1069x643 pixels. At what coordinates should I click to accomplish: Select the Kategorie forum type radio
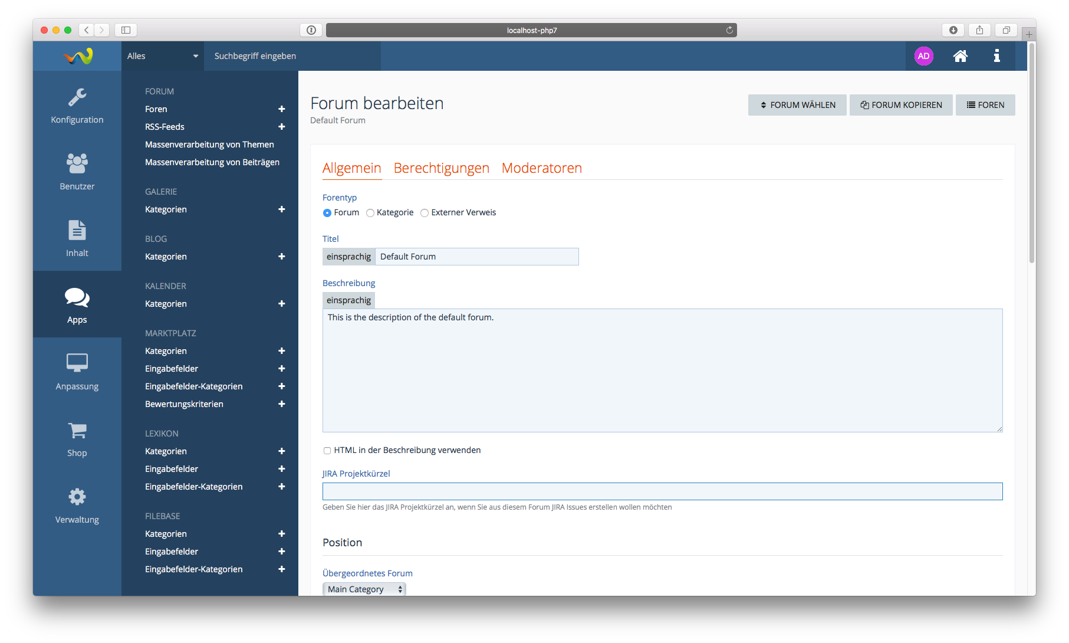[x=370, y=213]
